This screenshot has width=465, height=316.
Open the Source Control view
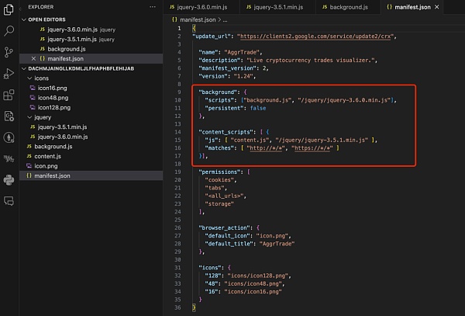click(x=9, y=53)
